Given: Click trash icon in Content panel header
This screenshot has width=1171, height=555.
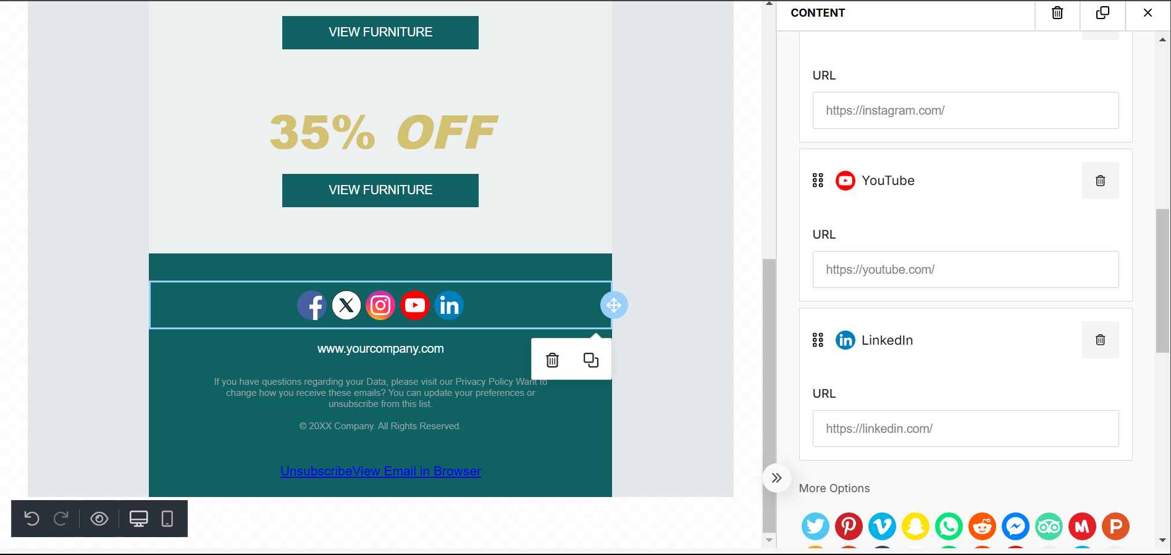Looking at the screenshot, I should pos(1057,13).
